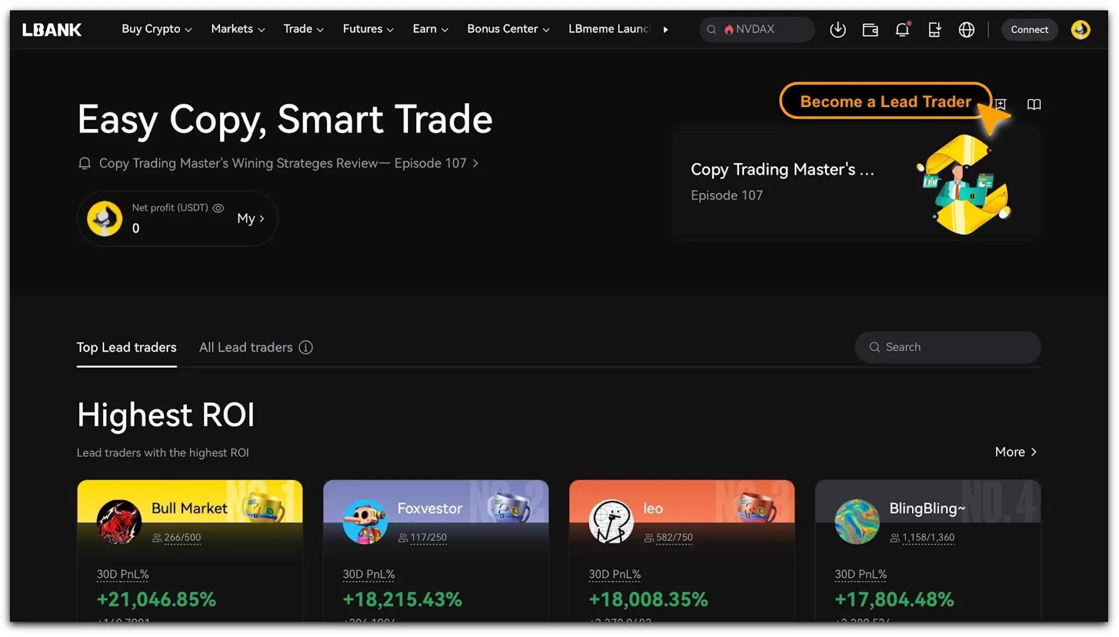Open the orders document icon
This screenshot has height=637, width=1119.
934,30
